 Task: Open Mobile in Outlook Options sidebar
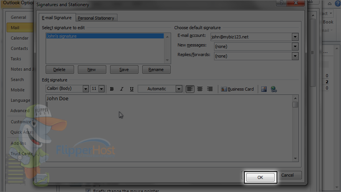click(18, 90)
